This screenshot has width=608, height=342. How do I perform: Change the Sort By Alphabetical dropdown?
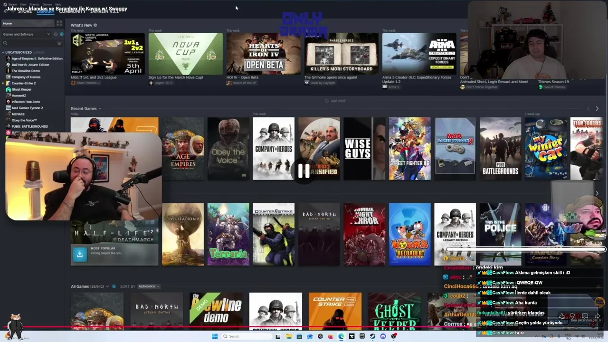[x=149, y=286]
